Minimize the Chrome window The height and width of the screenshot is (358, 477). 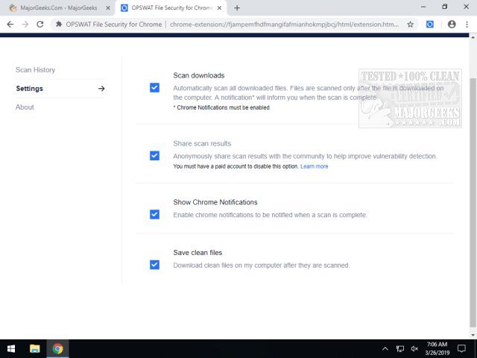click(423, 7)
